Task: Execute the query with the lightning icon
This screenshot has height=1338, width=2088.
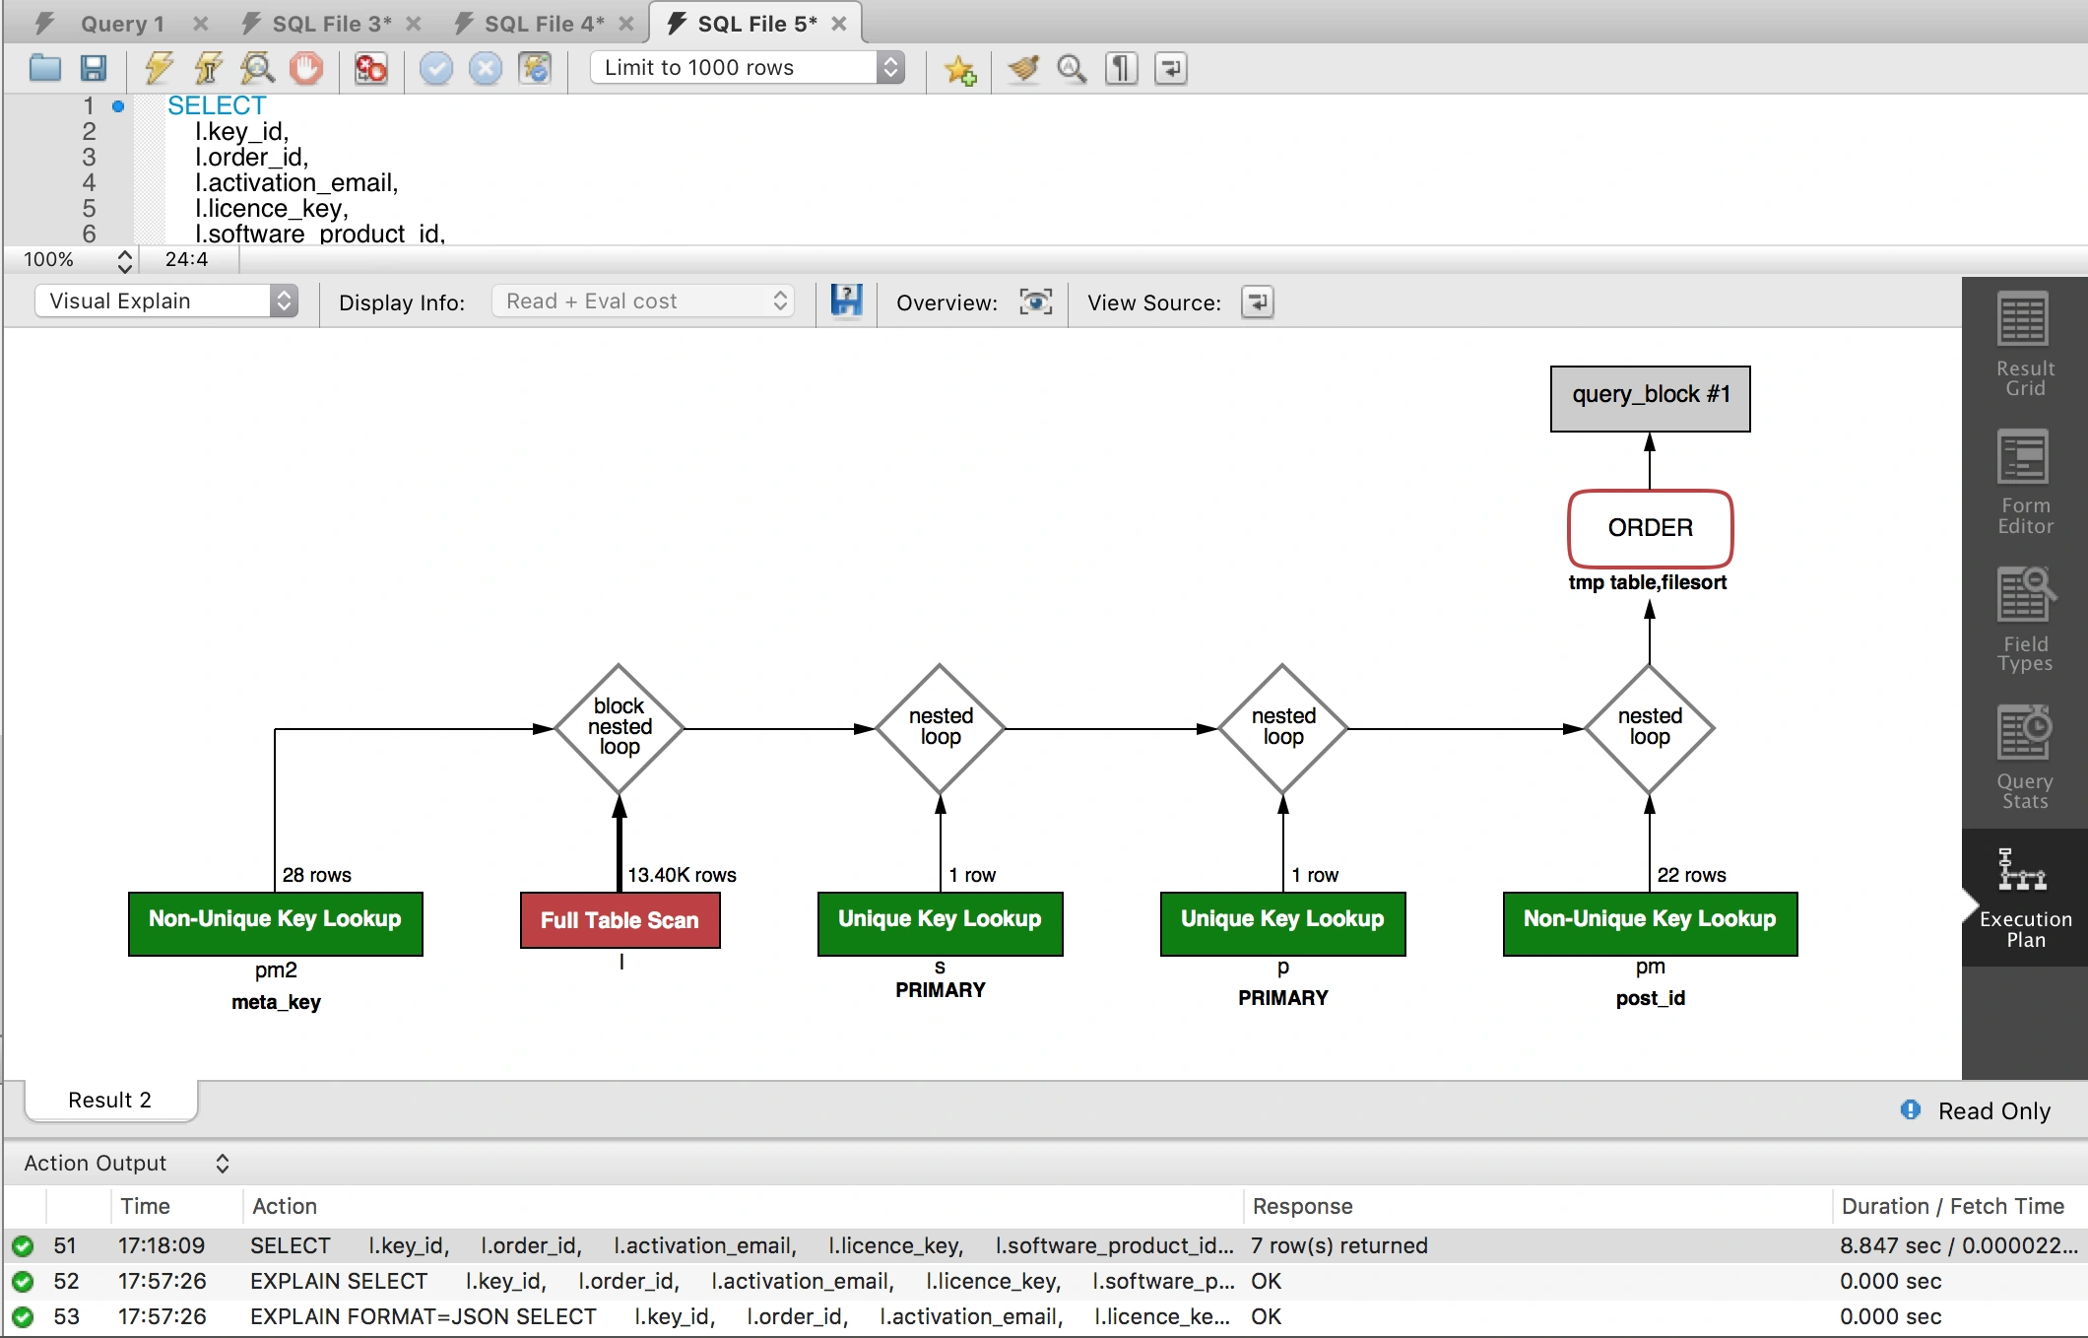Action: pyautogui.click(x=158, y=68)
